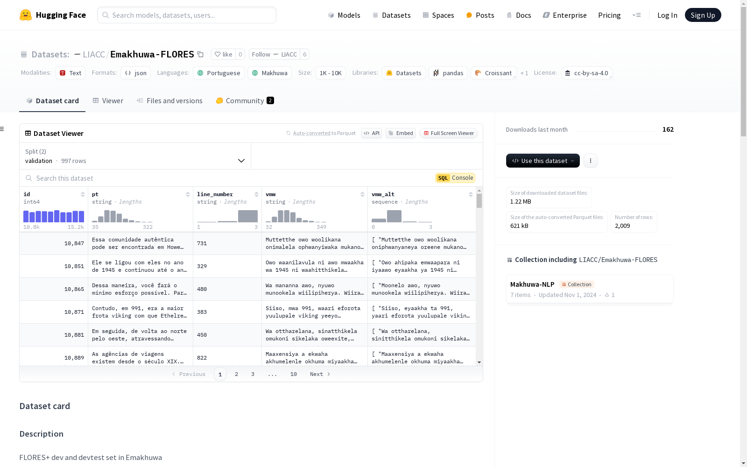
Task: Click the Sign Up button
Action: 703,15
